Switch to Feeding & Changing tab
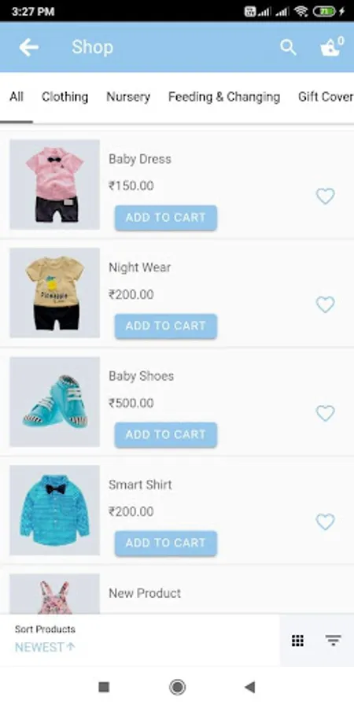The height and width of the screenshot is (708, 354). coord(224,97)
